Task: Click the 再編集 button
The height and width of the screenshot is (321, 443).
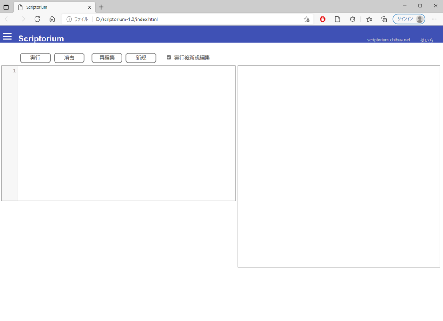Action: coord(107,58)
